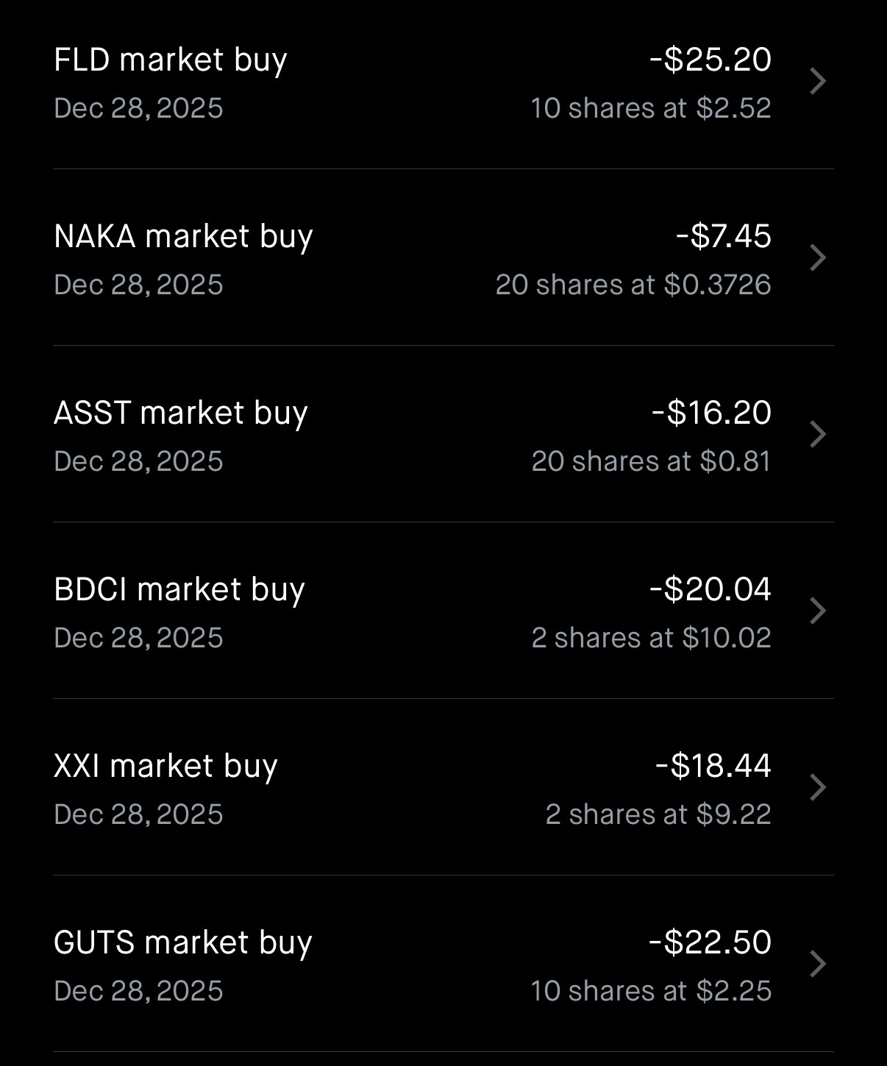This screenshot has height=1066, width=887.
Task: Select the -$22.50 order total
Action: pyautogui.click(x=710, y=943)
